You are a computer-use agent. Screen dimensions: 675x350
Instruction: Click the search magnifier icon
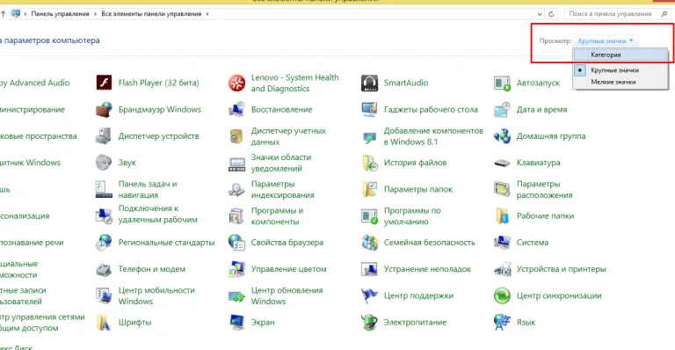pyautogui.click(x=664, y=14)
